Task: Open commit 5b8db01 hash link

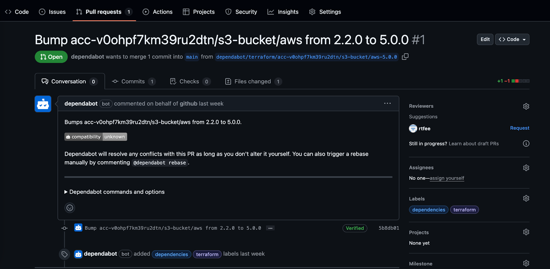Action: coord(389,228)
